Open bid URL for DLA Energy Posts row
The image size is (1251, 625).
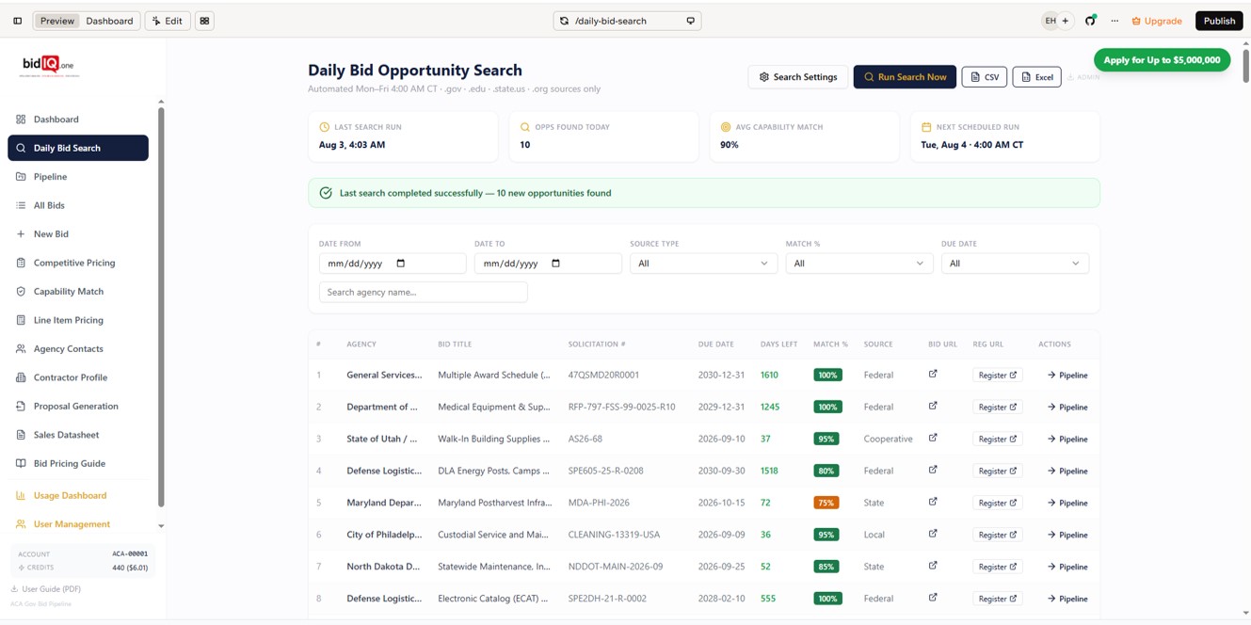[x=933, y=471]
